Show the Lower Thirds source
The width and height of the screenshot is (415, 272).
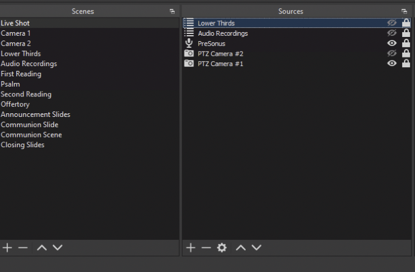(x=392, y=23)
